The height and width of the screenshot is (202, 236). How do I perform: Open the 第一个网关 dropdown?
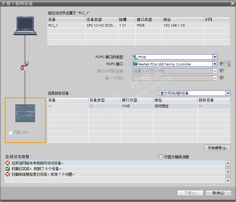215,78
